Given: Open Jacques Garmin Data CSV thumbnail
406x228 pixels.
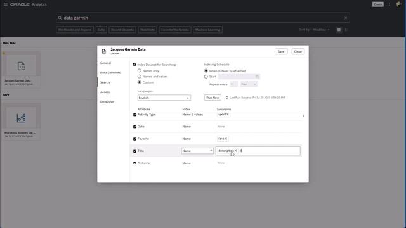Looking at the screenshot, I should (x=21, y=66).
